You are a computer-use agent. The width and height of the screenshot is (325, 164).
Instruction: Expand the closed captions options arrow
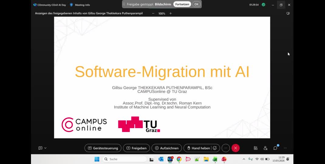(46, 148)
